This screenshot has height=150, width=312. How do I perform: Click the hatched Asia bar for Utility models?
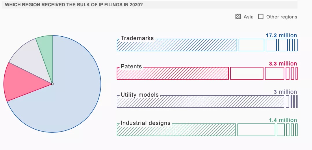point(200,102)
